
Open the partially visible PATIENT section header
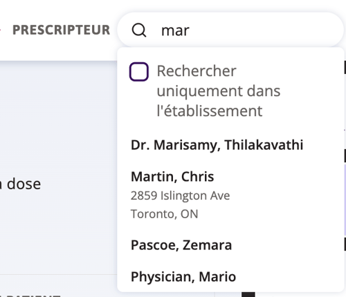31,295
